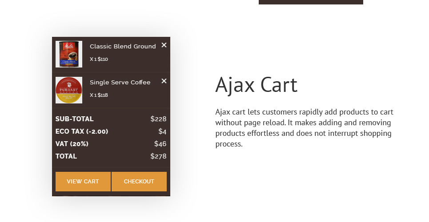Click the Classic Blend Ground product thumbnail
The width and height of the screenshot is (429, 222).
(x=69, y=54)
